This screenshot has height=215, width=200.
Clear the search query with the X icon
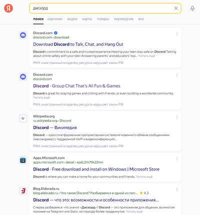click(176, 8)
